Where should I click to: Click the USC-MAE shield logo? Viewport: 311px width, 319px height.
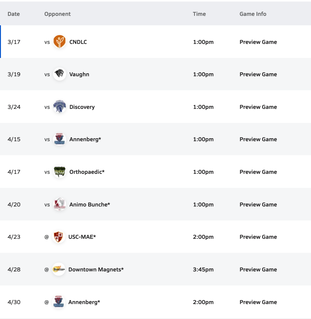click(x=59, y=237)
